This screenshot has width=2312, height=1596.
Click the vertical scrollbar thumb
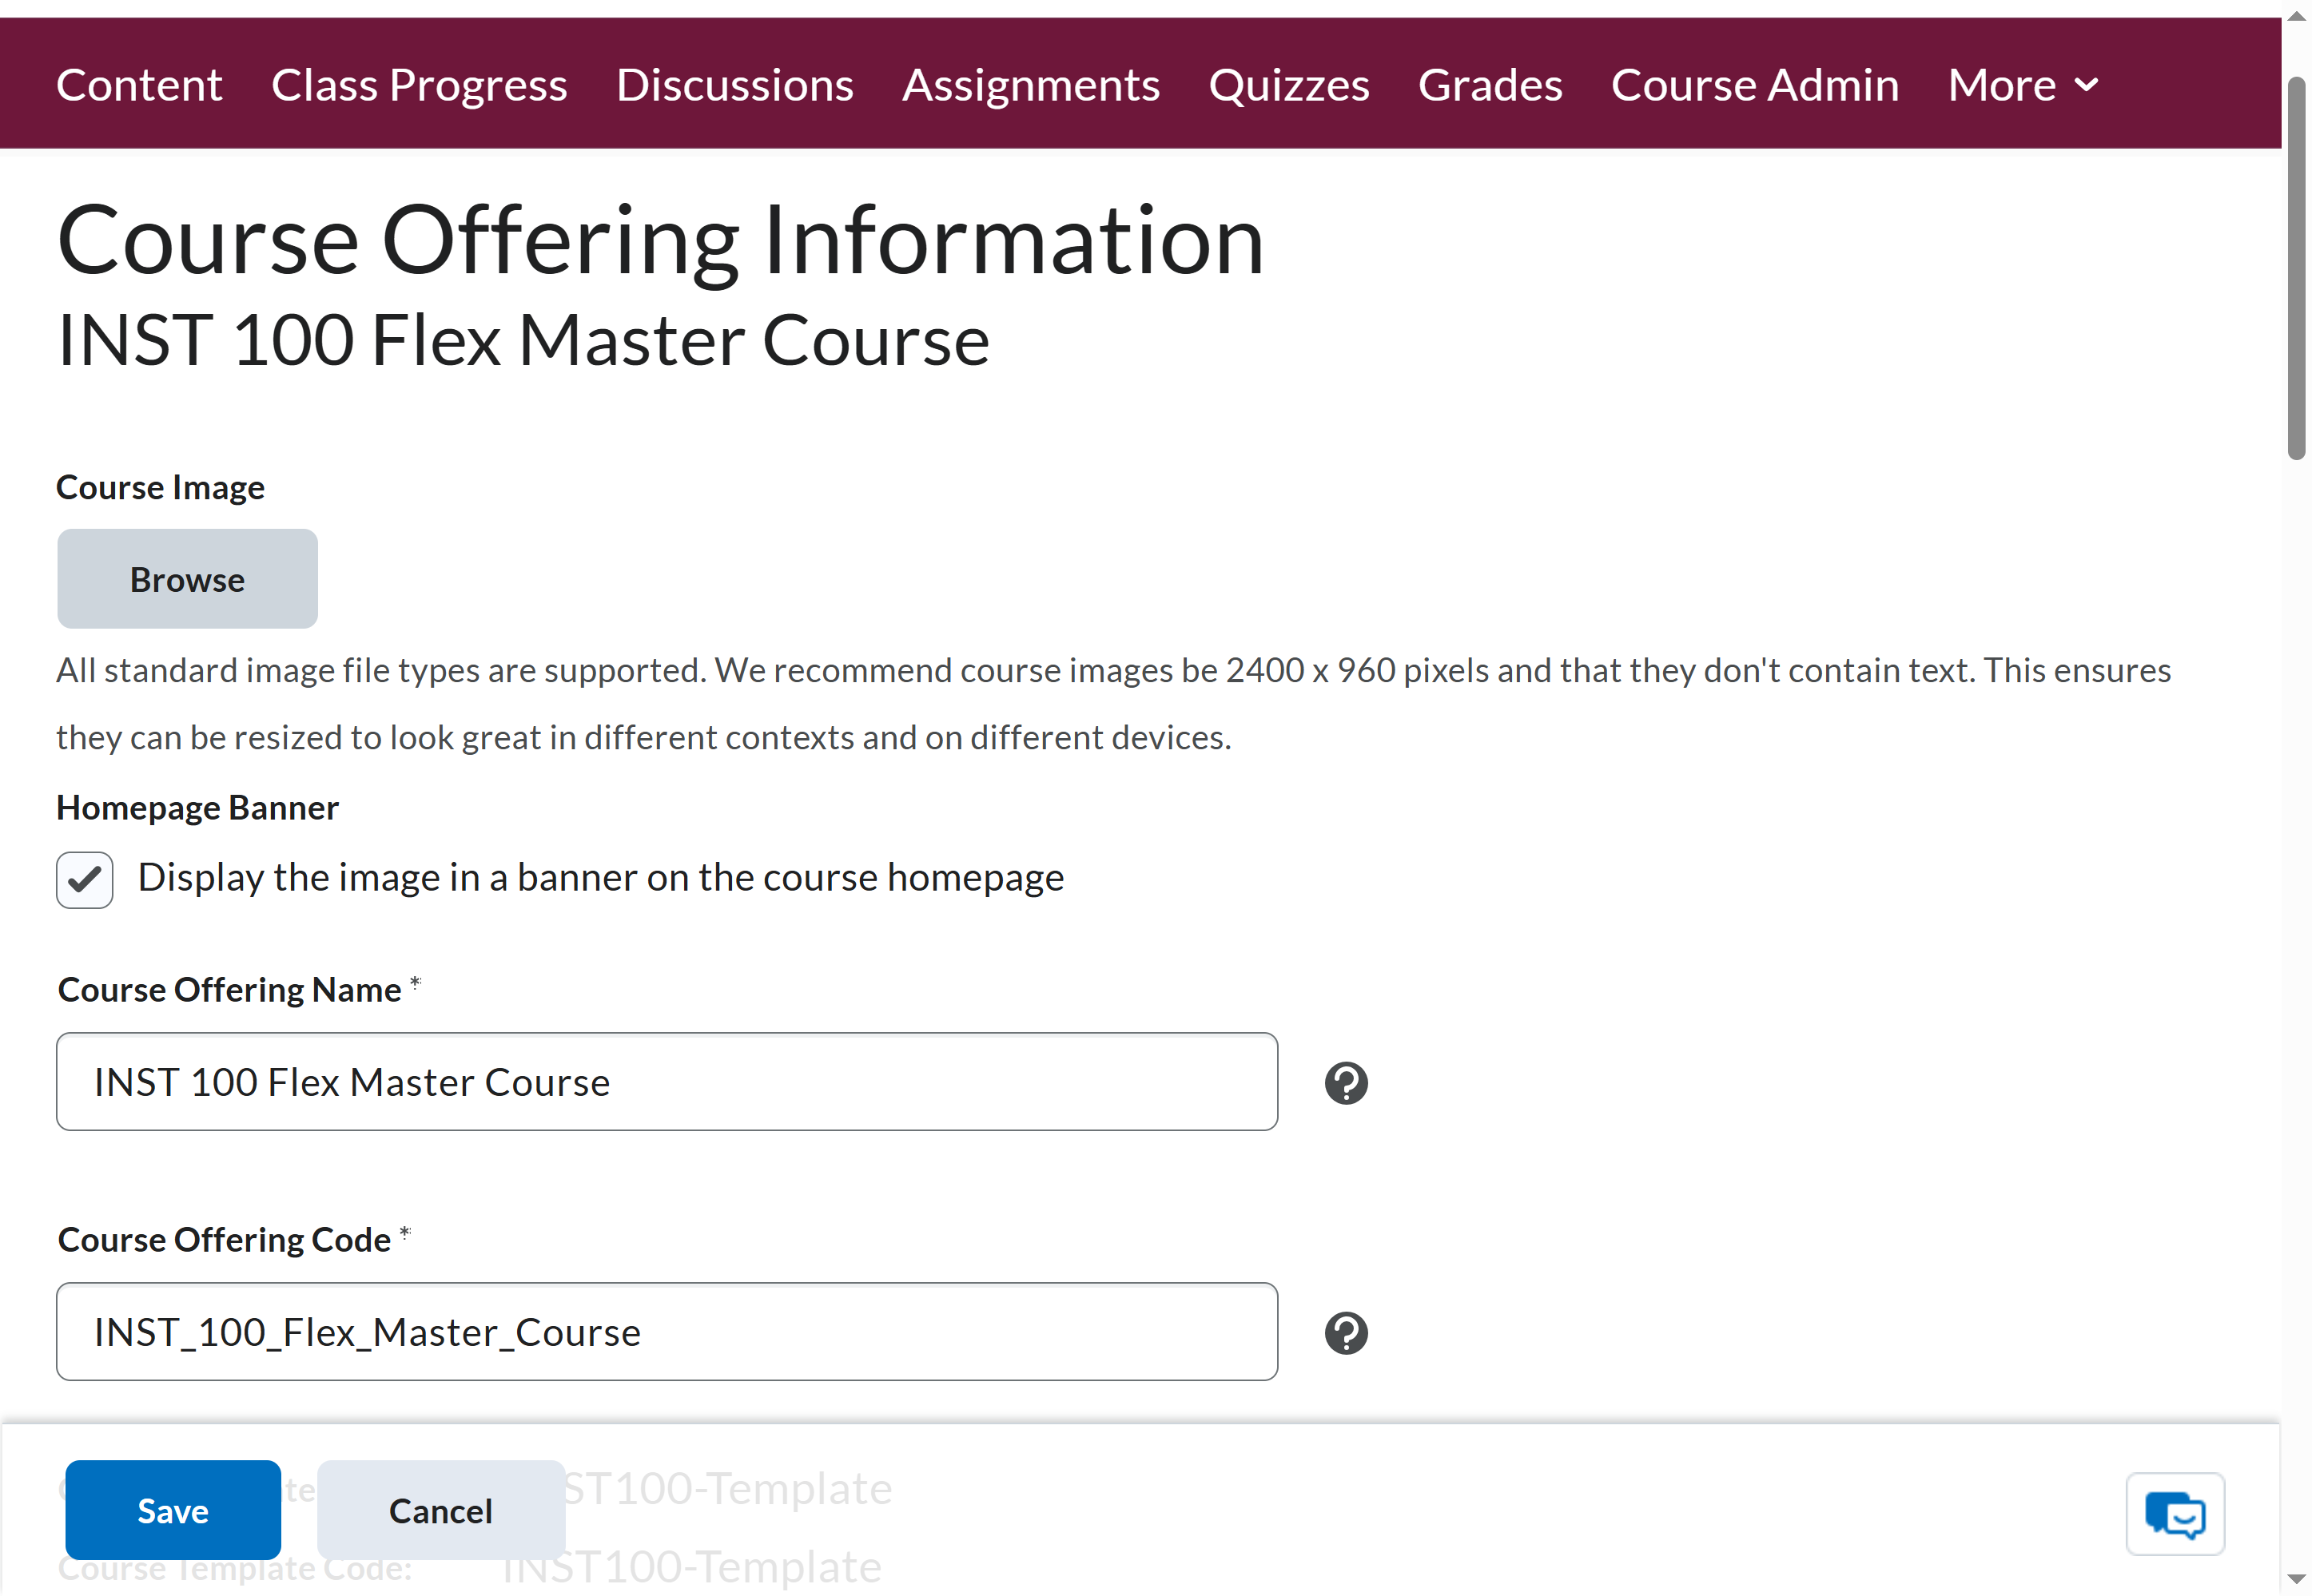[2297, 268]
